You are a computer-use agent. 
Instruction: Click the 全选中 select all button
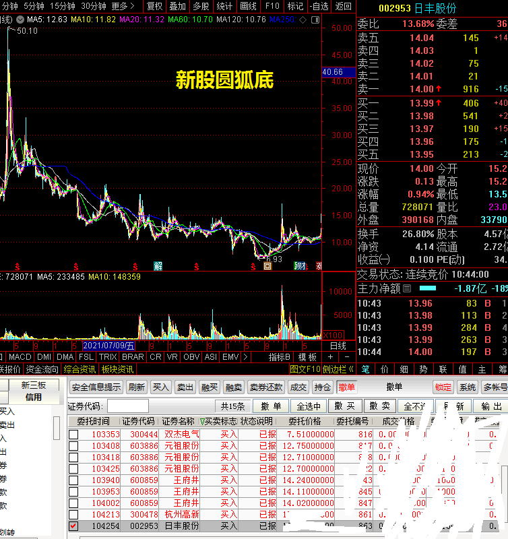[309, 406]
